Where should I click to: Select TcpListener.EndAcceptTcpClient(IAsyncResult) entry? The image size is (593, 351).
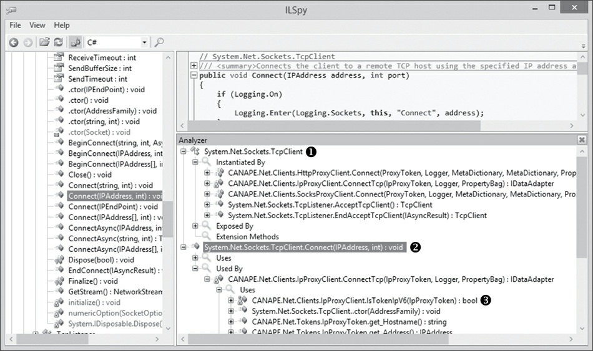357,215
